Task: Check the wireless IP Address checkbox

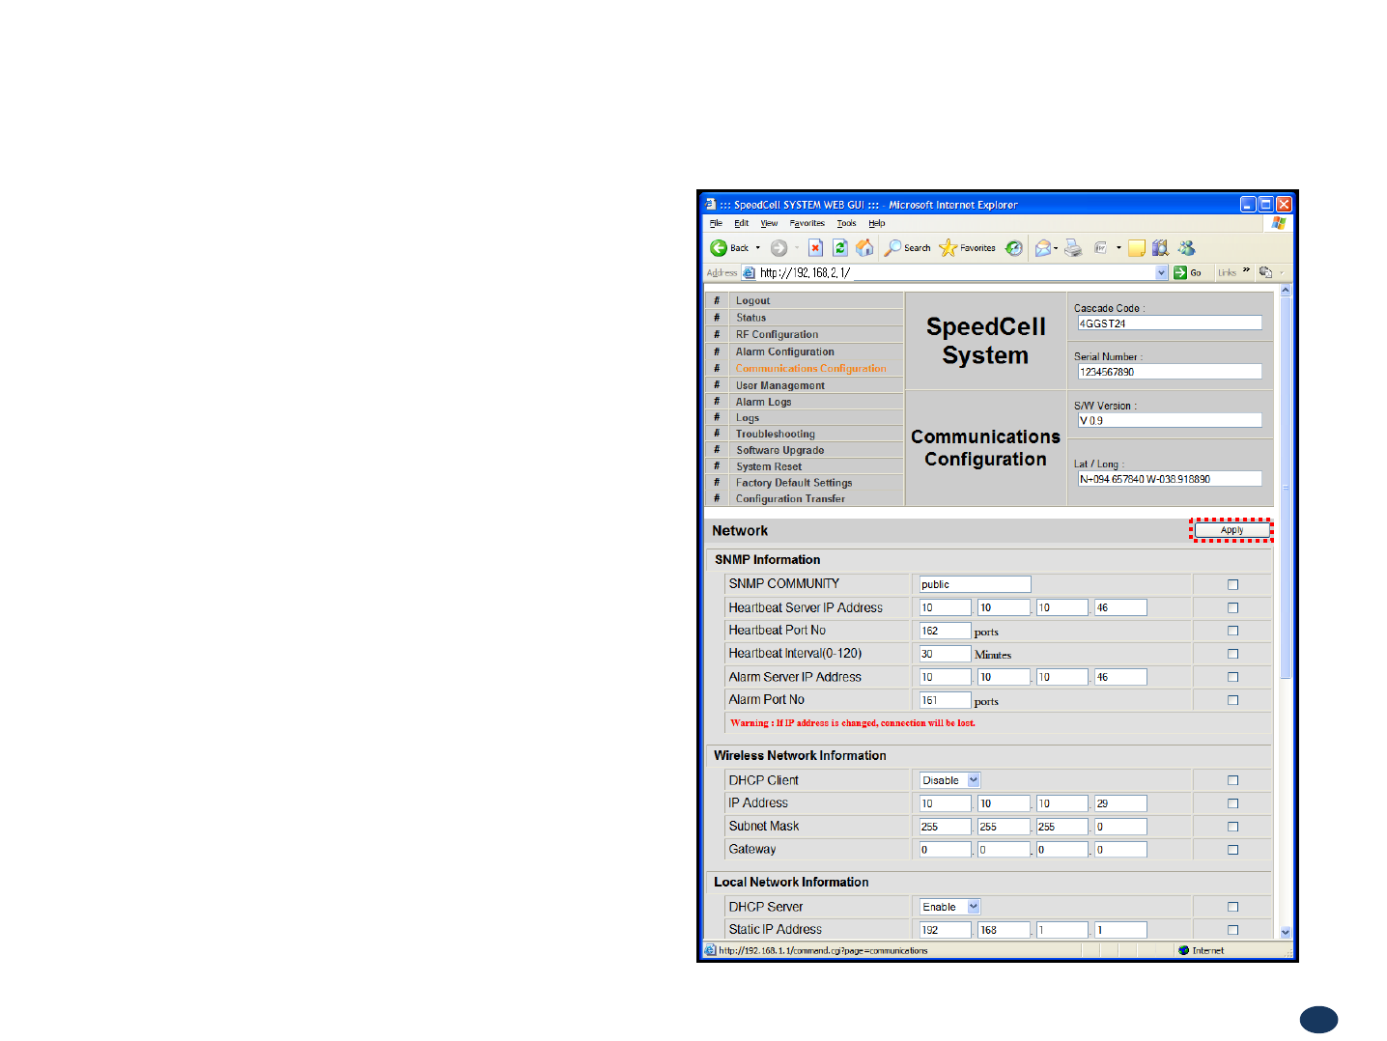Action: [x=1232, y=803]
